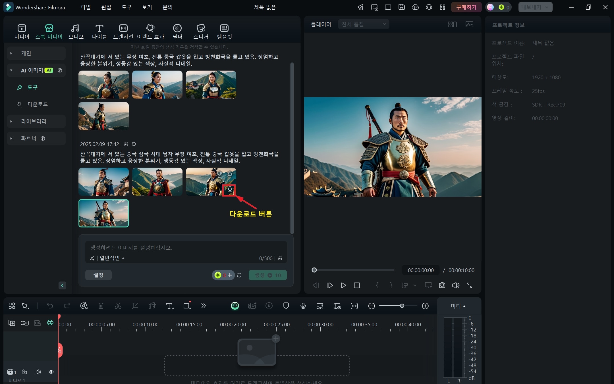Open the 필터 tab
The height and width of the screenshot is (384, 614).
177,32
